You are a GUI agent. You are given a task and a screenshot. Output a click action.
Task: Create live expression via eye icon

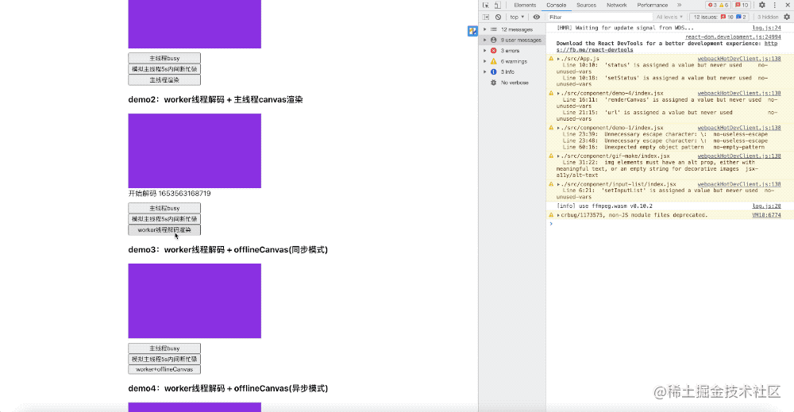click(536, 17)
